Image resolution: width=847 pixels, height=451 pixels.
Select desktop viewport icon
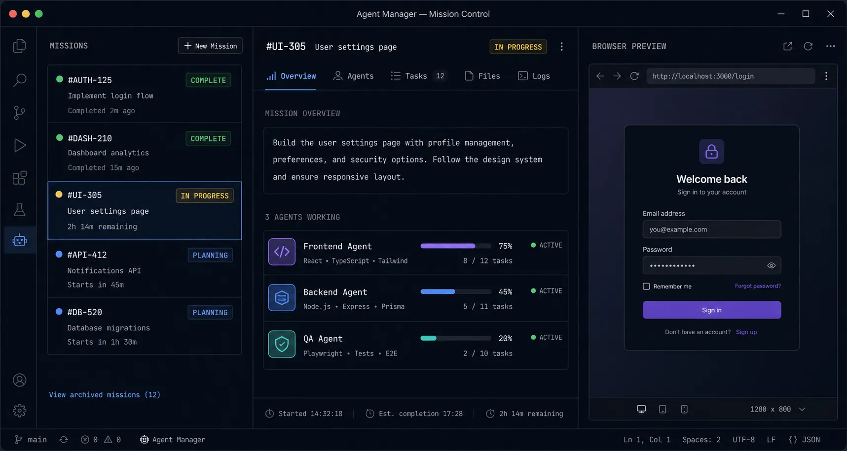click(641, 409)
